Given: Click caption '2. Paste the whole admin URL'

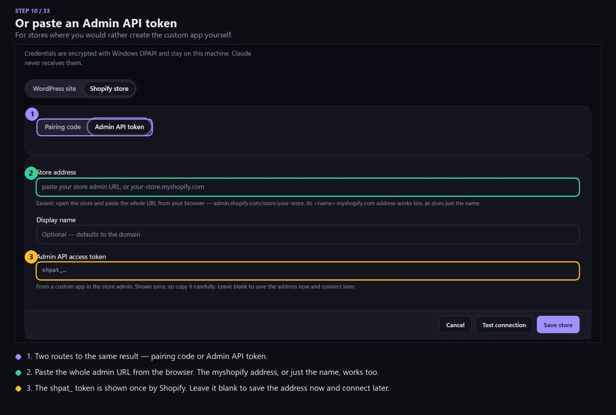Looking at the screenshot, I should coord(203,372).
